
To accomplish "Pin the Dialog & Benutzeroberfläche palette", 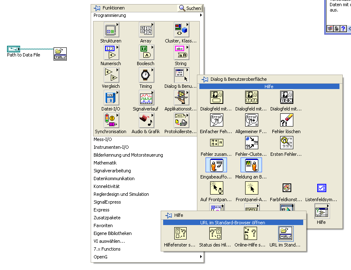I will tap(205, 79).
